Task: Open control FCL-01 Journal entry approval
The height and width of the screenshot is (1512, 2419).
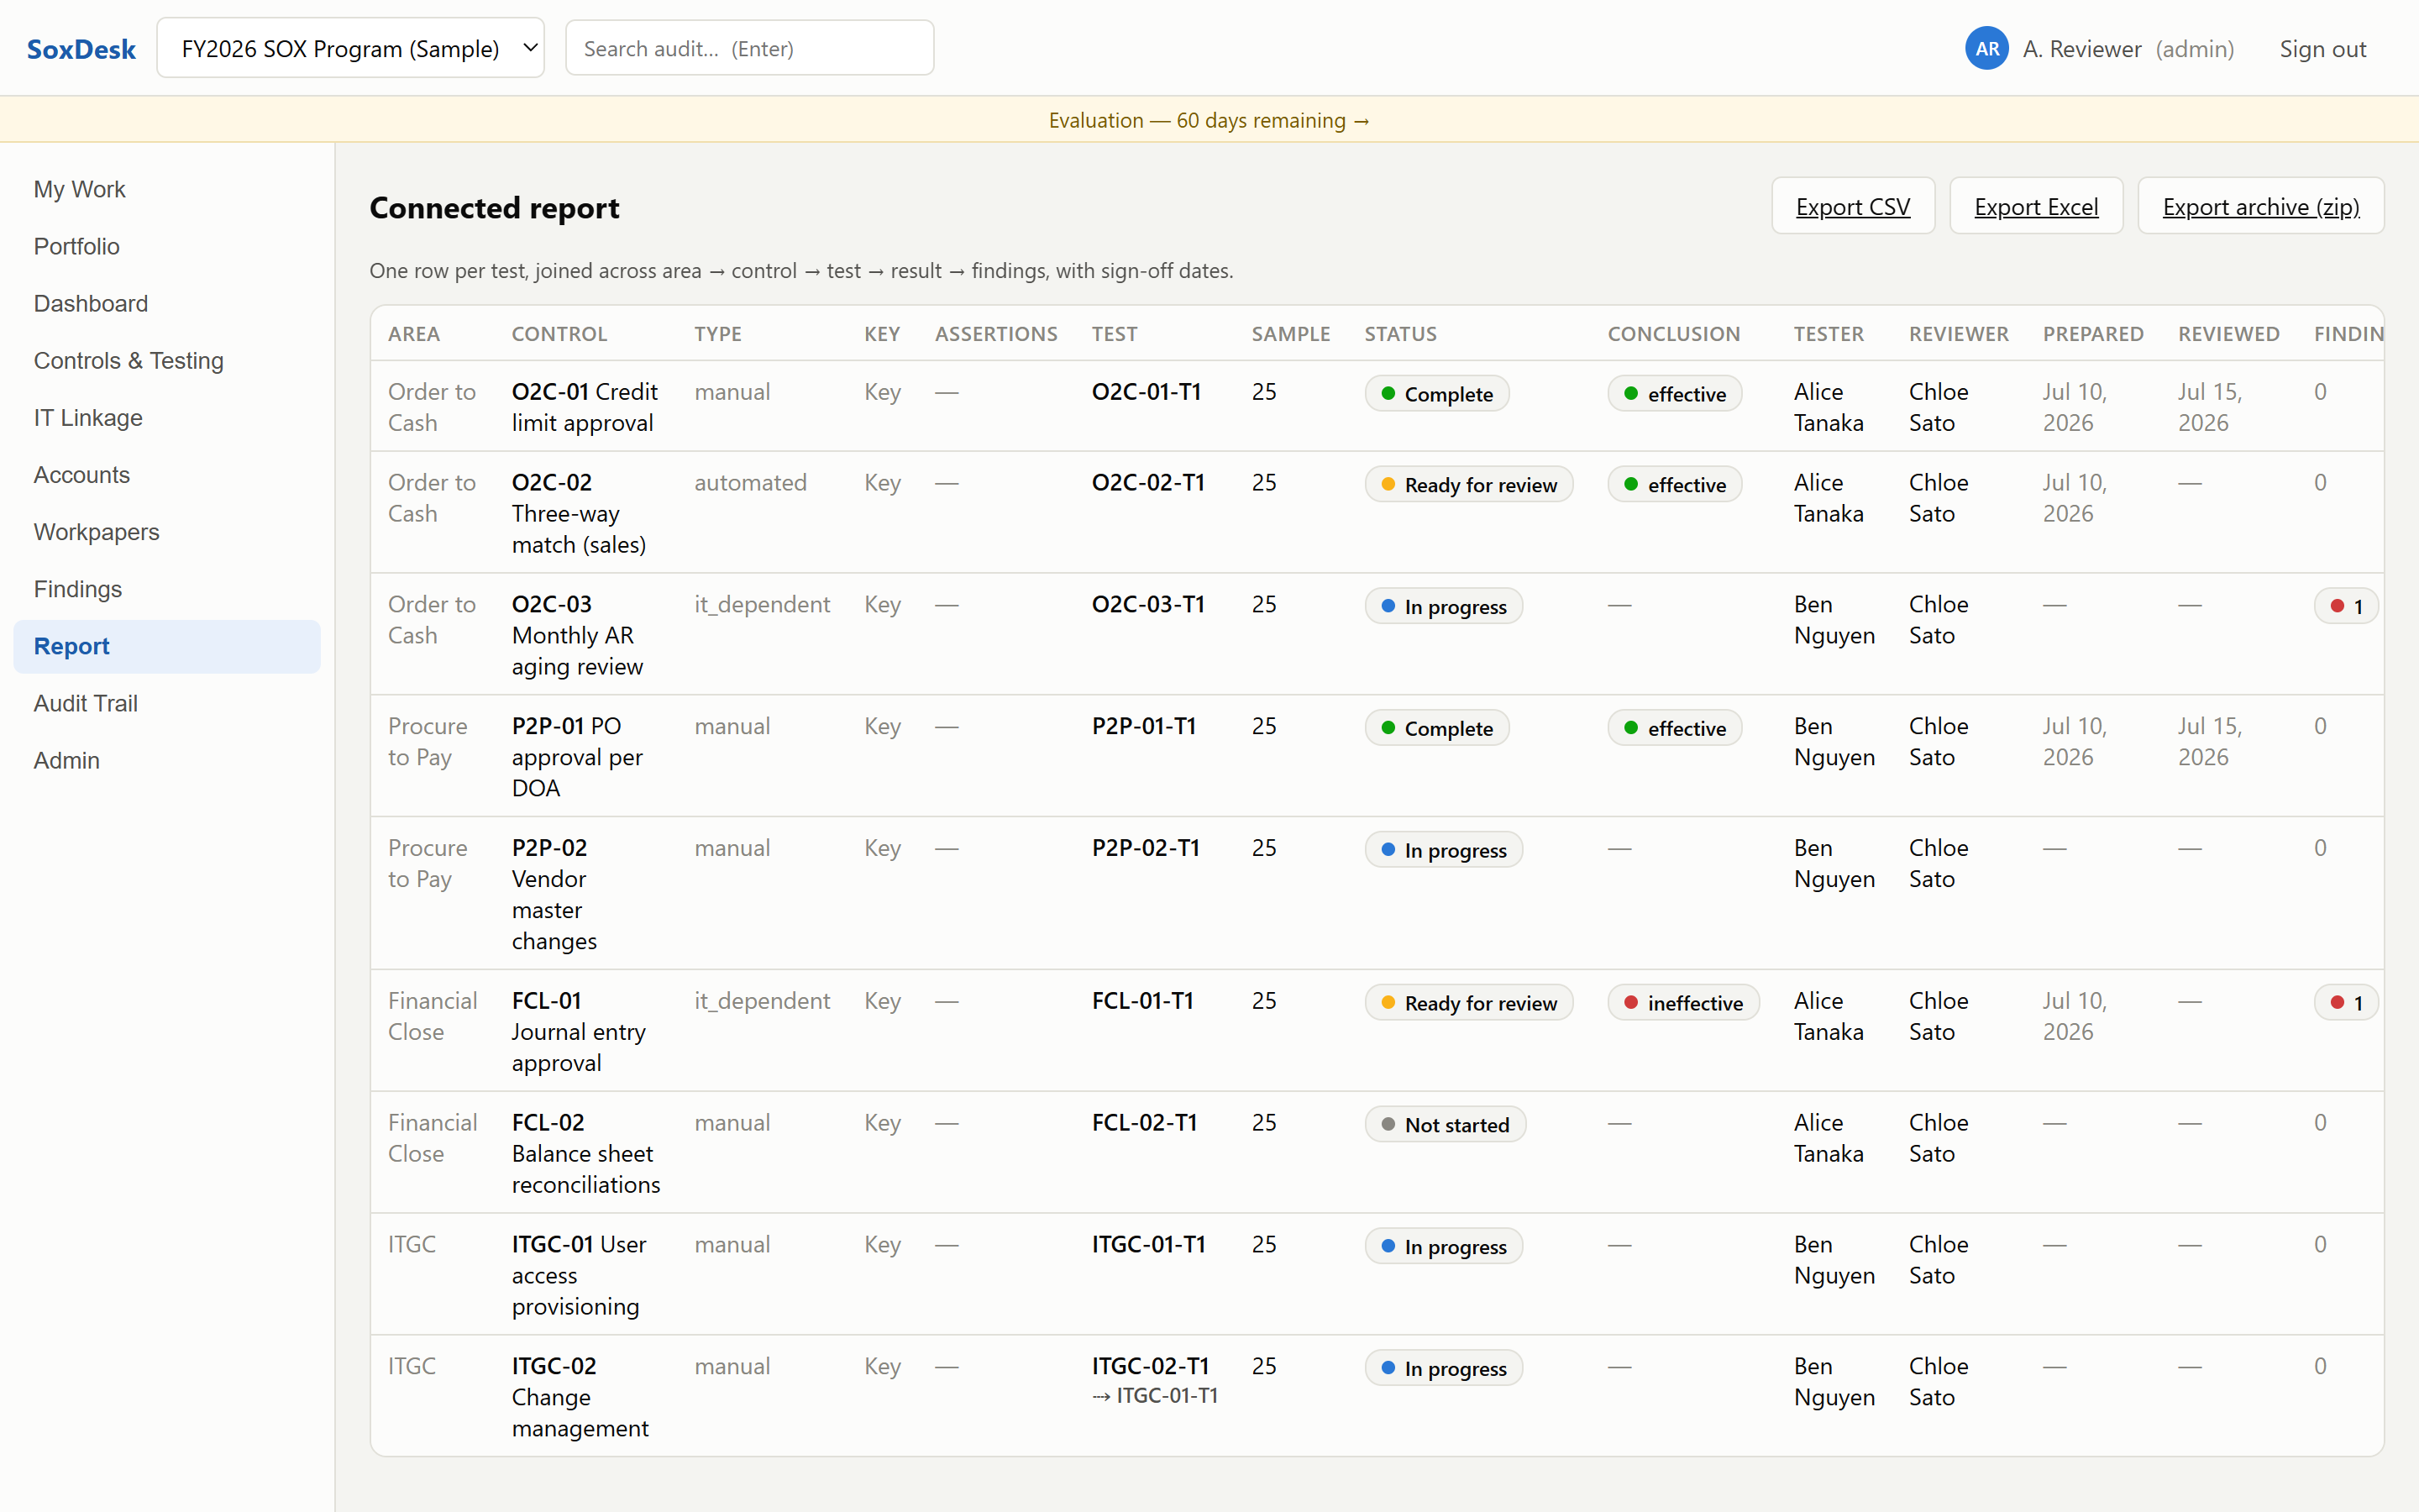Action: point(579,1031)
